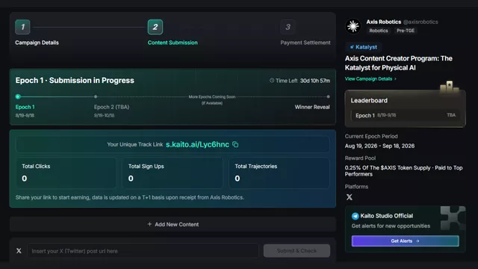The width and height of the screenshot is (478, 269).
Task: Focus the X (Twitter) post url input field
Action: tap(143, 251)
